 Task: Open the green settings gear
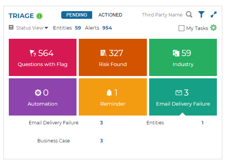(213, 28)
